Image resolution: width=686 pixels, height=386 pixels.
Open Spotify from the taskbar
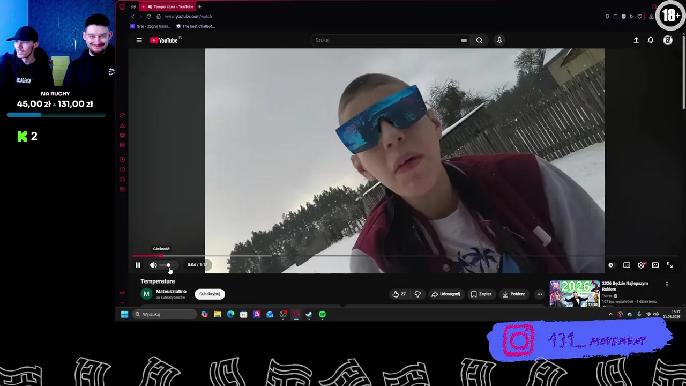[x=322, y=315]
